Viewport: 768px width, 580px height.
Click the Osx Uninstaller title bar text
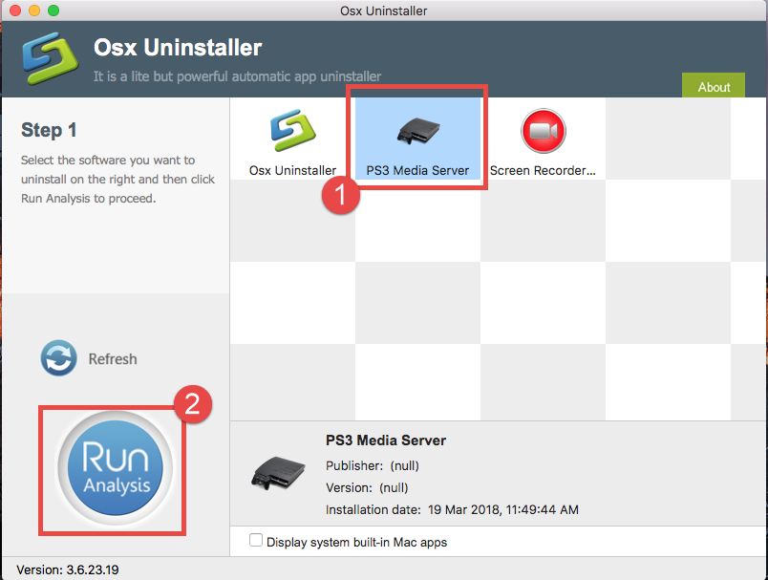(x=383, y=11)
